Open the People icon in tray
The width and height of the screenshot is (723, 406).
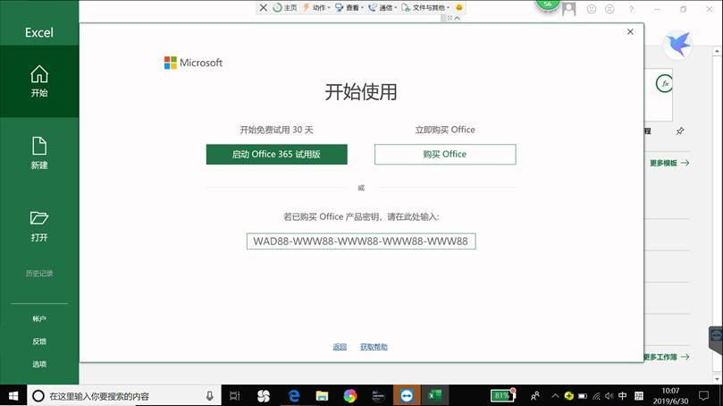click(535, 396)
